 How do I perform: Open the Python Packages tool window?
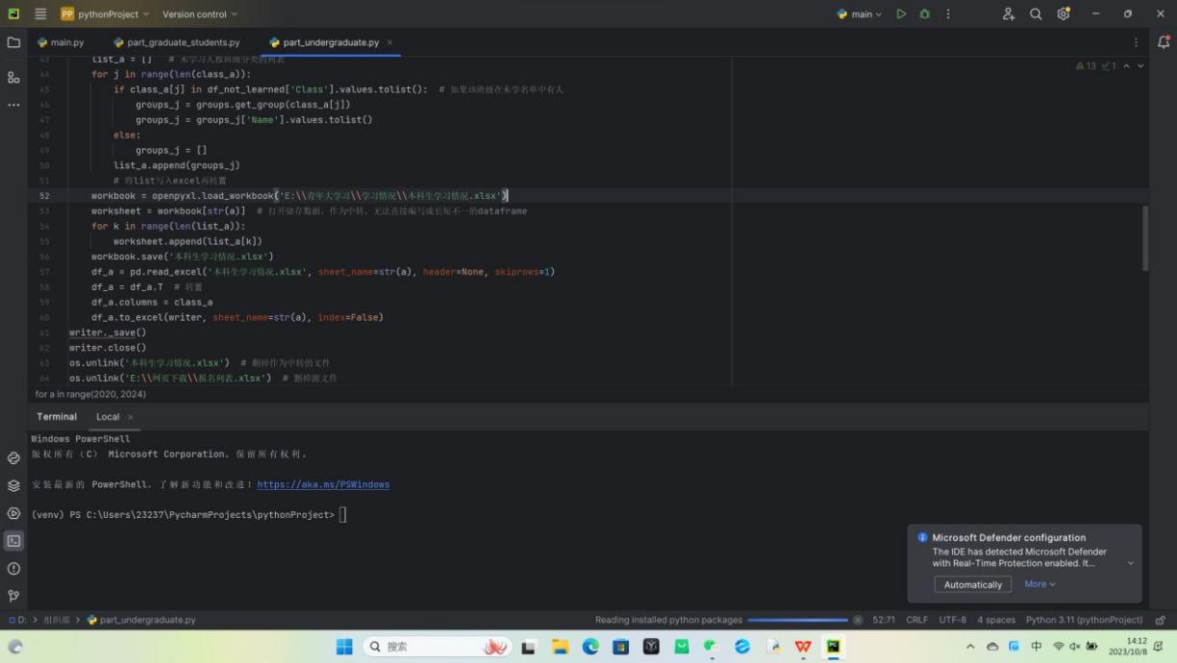coord(13,486)
